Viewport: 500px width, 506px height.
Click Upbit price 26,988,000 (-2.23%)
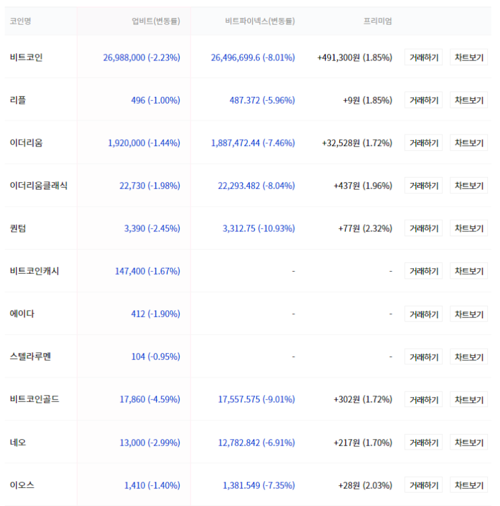click(x=141, y=57)
